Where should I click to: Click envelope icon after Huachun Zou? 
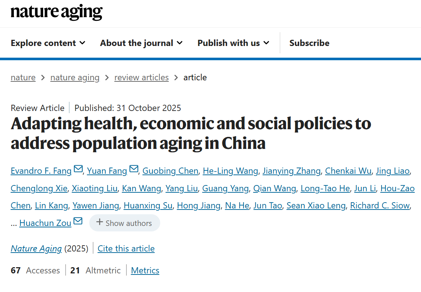pyautogui.click(x=78, y=222)
